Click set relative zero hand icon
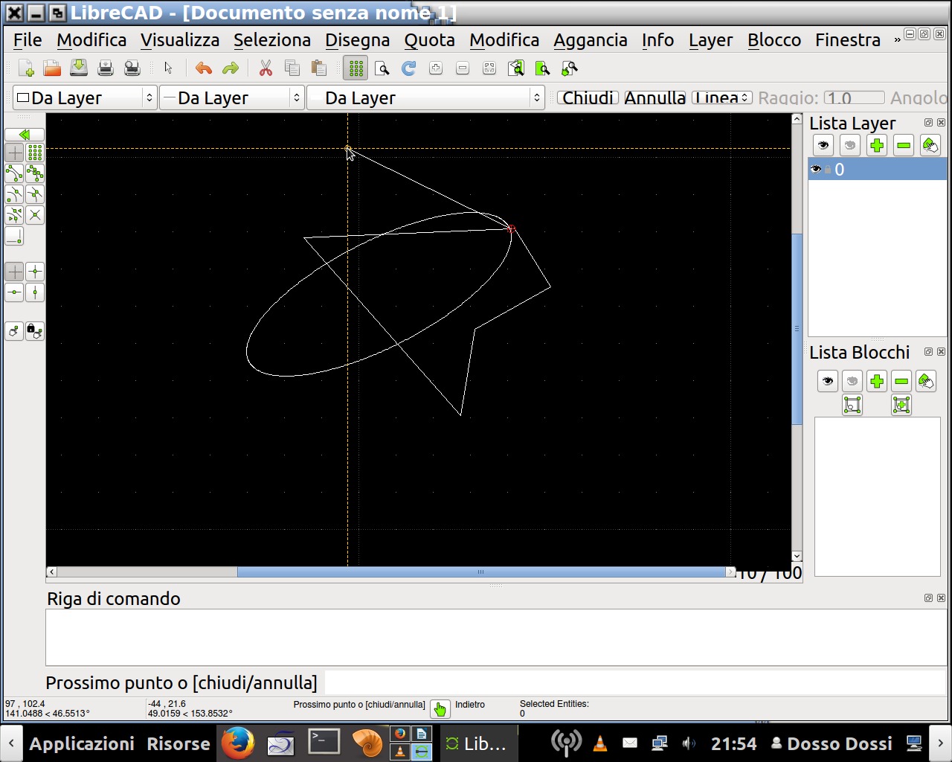952x762 pixels. pyautogui.click(x=14, y=331)
